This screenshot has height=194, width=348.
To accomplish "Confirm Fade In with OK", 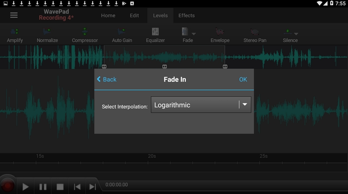I will pyautogui.click(x=243, y=79).
